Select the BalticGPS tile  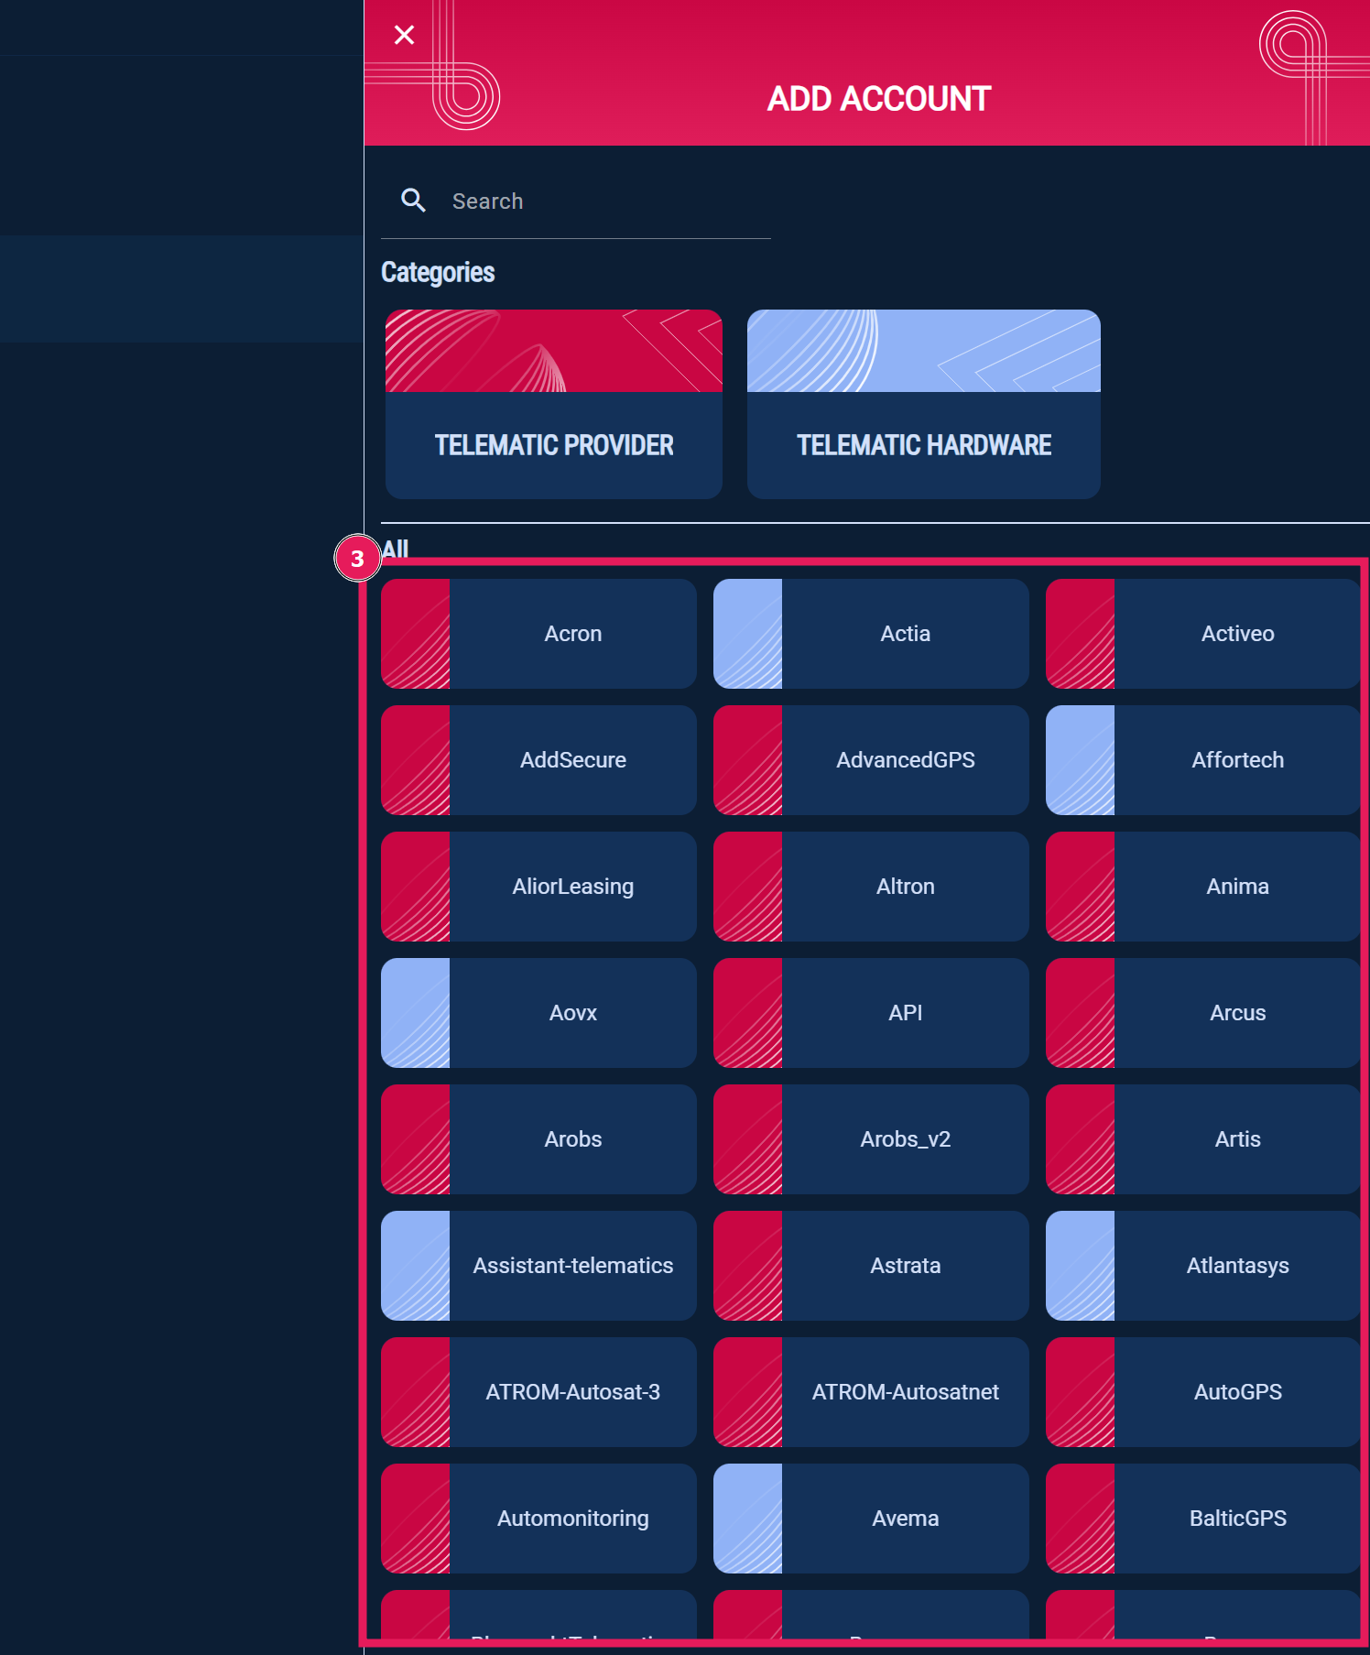pyautogui.click(x=1237, y=1519)
